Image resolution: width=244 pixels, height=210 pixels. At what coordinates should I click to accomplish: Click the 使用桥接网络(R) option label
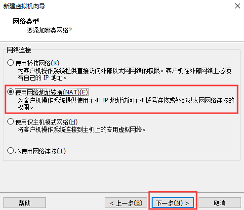coord(37,63)
